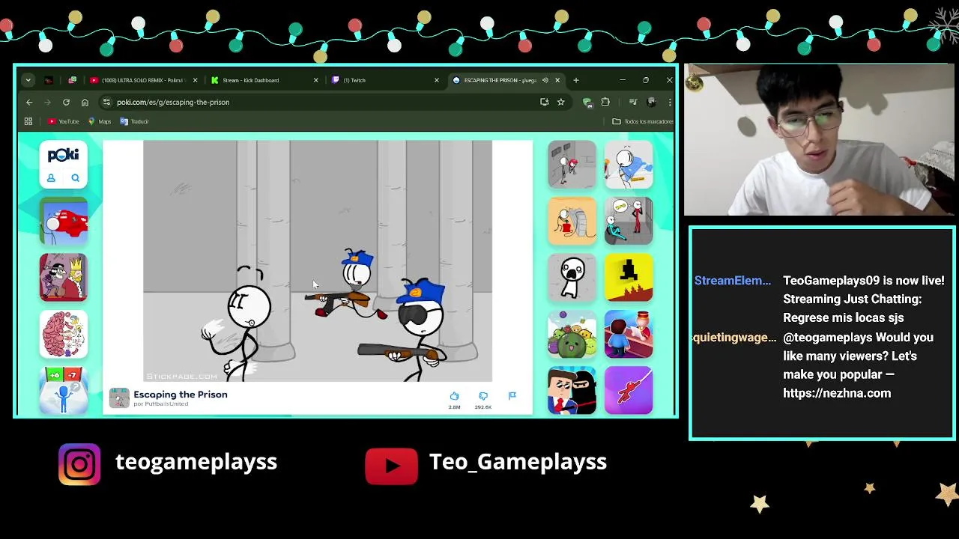Open the king and thief game thumbnail
959x539 pixels.
63,278
